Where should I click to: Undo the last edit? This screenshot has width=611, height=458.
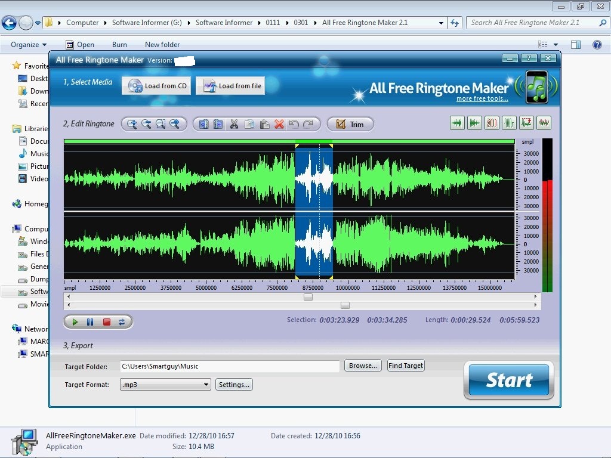[294, 123]
